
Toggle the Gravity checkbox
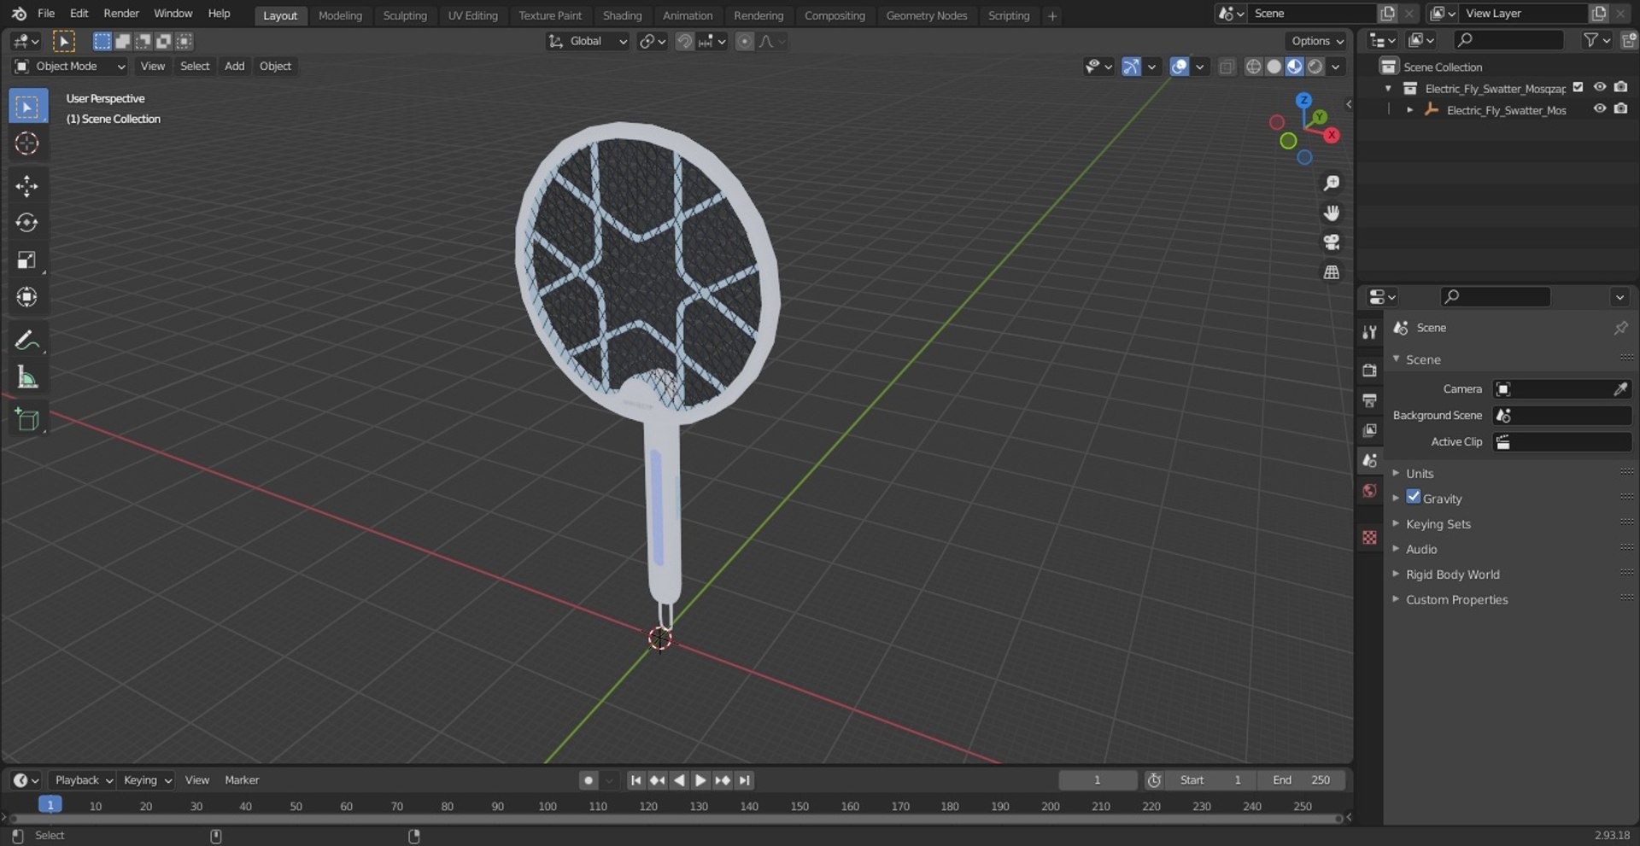point(1414,497)
